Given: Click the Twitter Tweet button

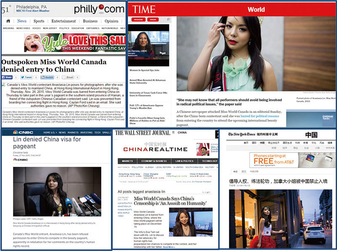Looking at the screenshot, I should point(26,77).
